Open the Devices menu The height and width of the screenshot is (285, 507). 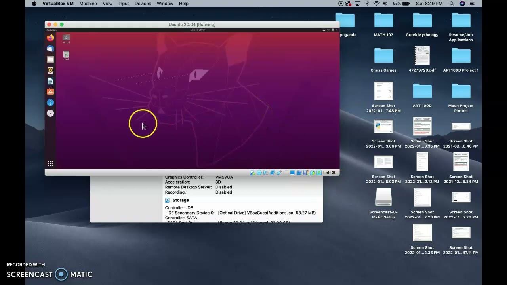coord(143,4)
